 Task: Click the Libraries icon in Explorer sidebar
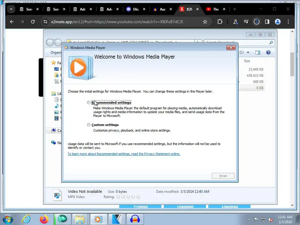click(54, 93)
